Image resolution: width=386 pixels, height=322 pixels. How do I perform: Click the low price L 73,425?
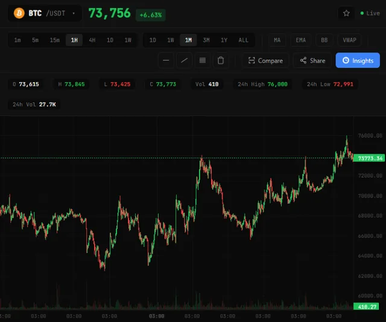pyautogui.click(x=117, y=84)
